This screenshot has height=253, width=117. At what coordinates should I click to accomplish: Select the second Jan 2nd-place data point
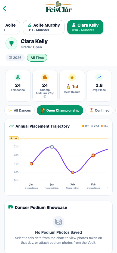pos(52,147)
